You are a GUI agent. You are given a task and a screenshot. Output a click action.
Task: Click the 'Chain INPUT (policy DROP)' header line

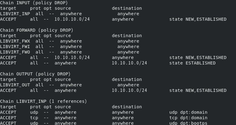click(34, 3)
